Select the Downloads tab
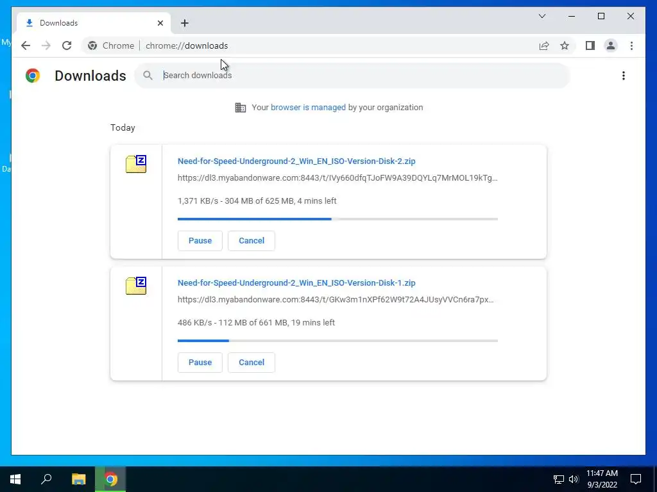 click(93, 23)
